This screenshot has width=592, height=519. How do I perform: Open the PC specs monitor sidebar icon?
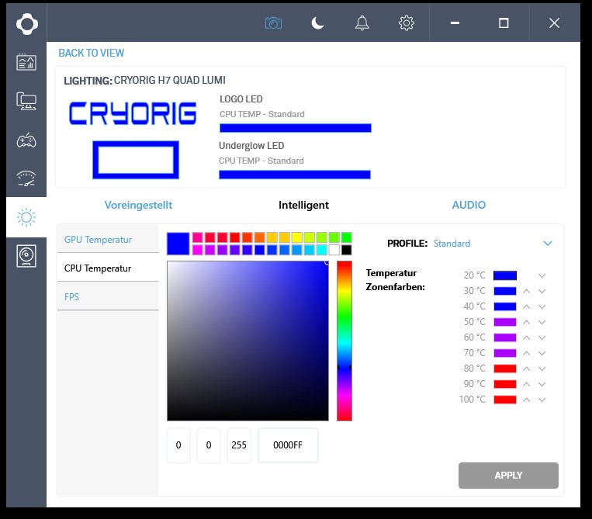(26, 101)
